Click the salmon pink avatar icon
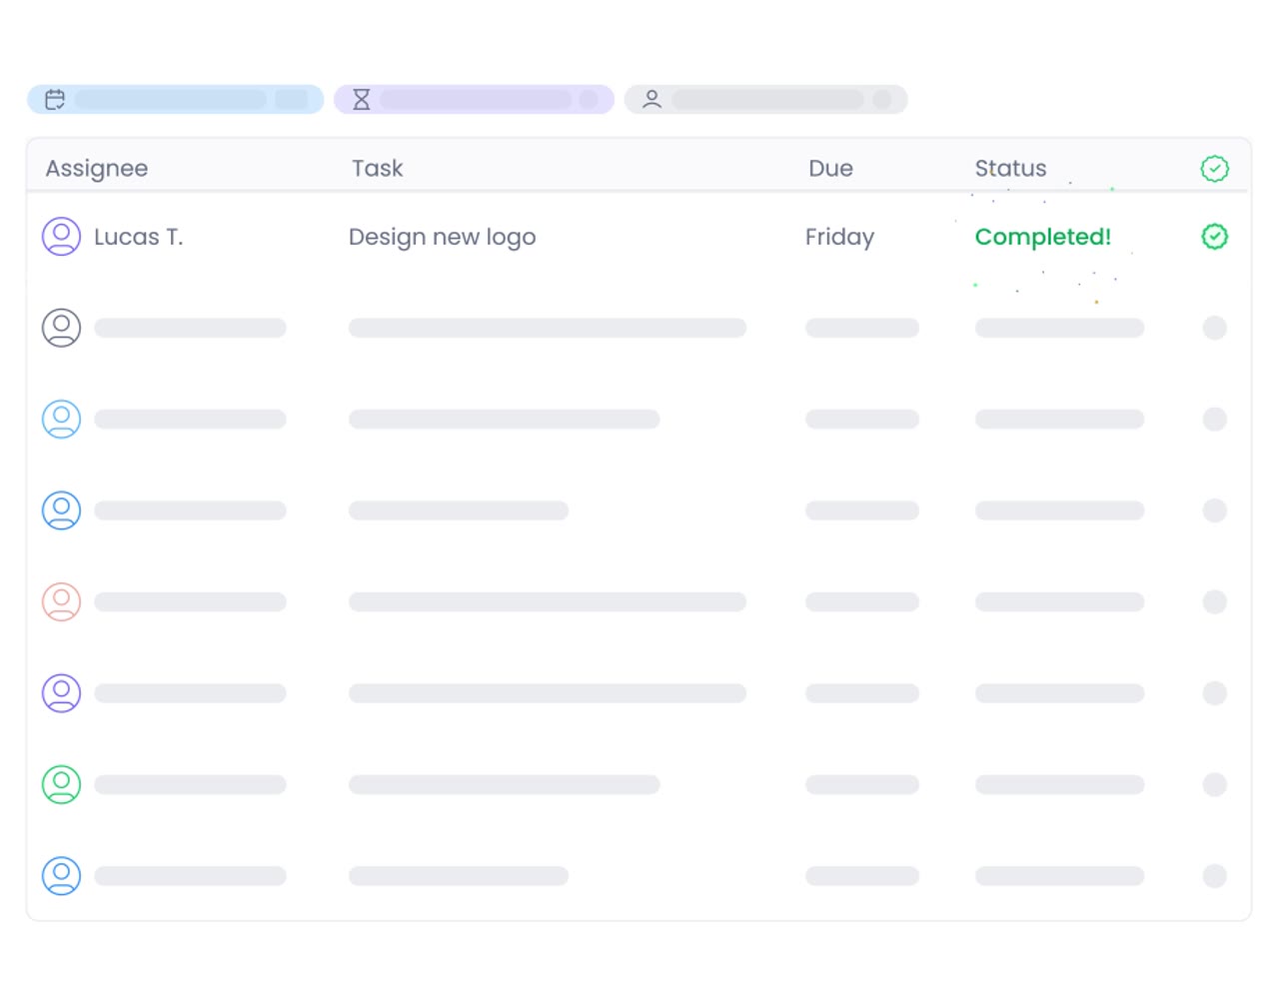The width and height of the screenshot is (1279, 1001). tap(61, 601)
